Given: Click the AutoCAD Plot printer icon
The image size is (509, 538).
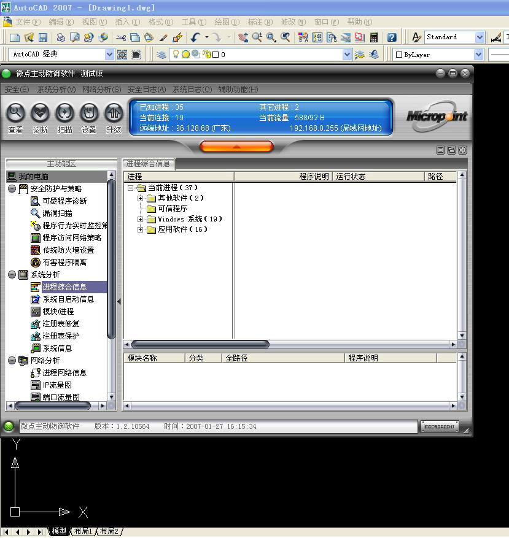Looking at the screenshot, I should click(x=61, y=37).
